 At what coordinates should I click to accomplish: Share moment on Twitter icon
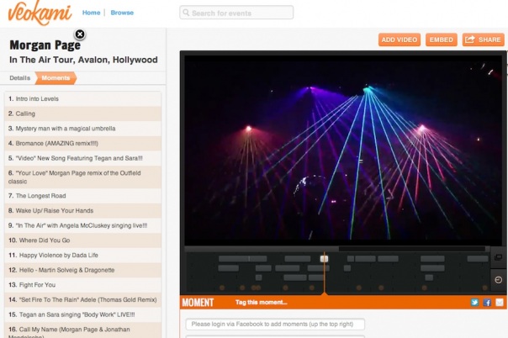(x=474, y=303)
